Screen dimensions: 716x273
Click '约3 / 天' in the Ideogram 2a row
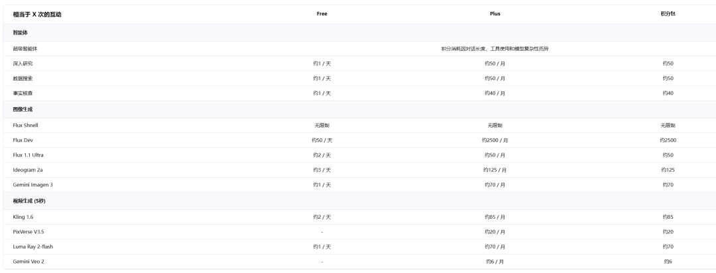click(322, 170)
